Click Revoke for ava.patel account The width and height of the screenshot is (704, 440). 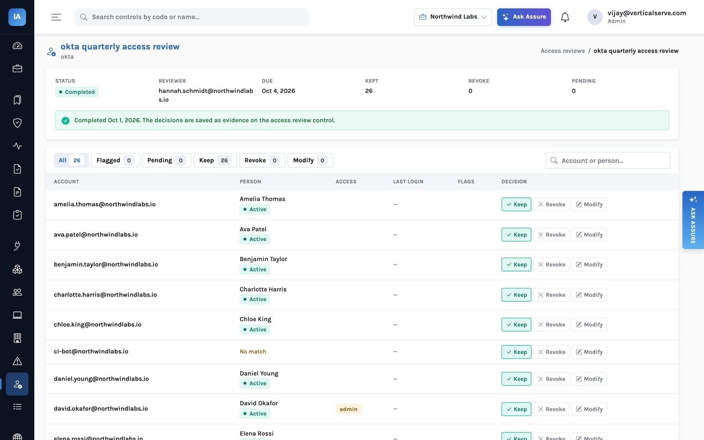point(551,235)
